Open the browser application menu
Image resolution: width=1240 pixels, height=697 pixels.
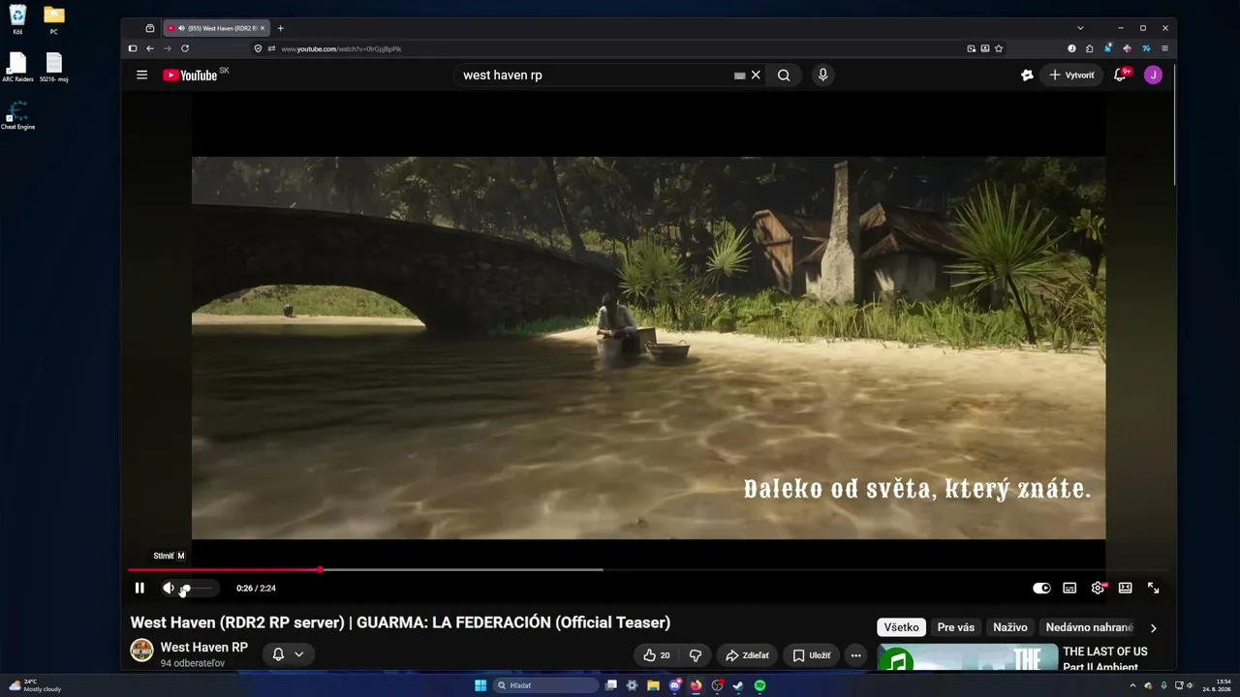(1164, 48)
